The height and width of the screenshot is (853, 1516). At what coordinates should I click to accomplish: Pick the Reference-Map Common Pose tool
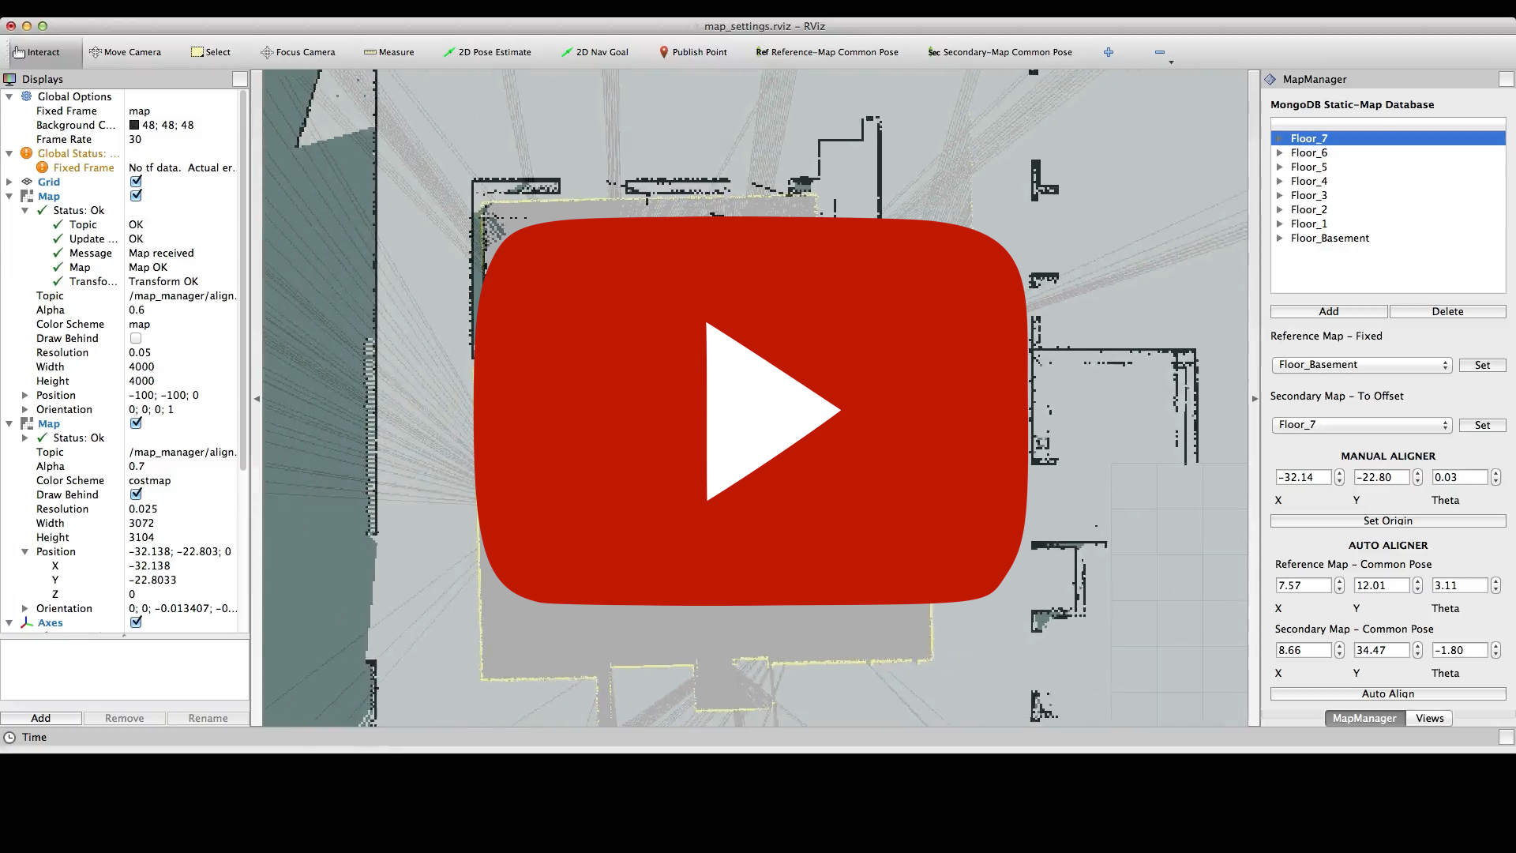tap(827, 52)
